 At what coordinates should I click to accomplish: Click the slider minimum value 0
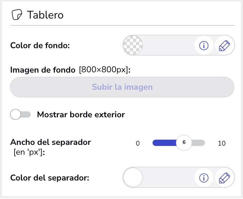click(x=138, y=143)
